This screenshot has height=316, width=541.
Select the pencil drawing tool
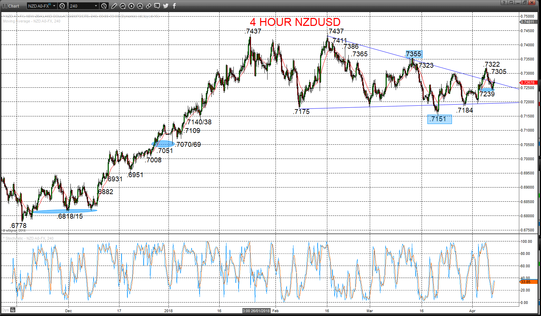click(x=114, y=6)
